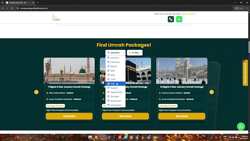Click the wolf-head icon in taskbar
250x141 pixels.
[90, 137]
